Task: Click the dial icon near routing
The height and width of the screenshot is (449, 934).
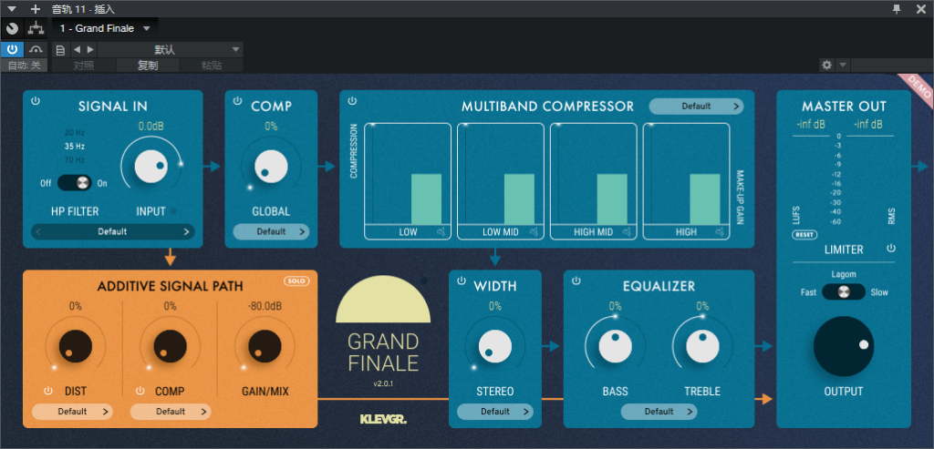Action: click(x=12, y=28)
